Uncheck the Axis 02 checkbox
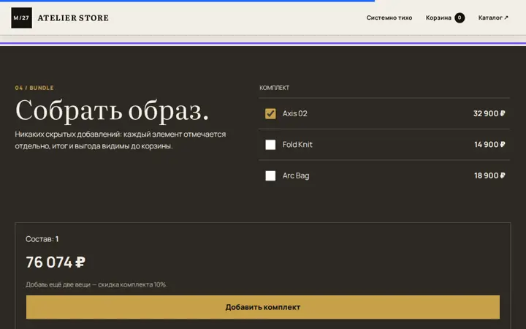Viewport: 526px width, 329px height. (270, 113)
